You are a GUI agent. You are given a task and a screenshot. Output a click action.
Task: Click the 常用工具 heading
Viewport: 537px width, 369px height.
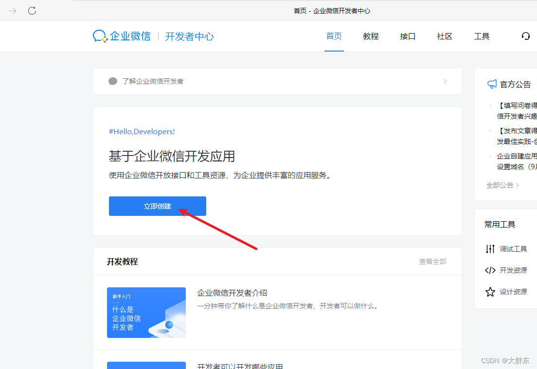500,225
